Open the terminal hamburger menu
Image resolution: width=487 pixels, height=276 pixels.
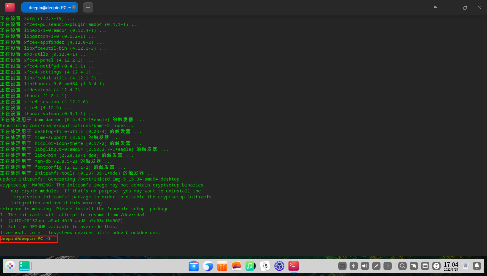435,8
